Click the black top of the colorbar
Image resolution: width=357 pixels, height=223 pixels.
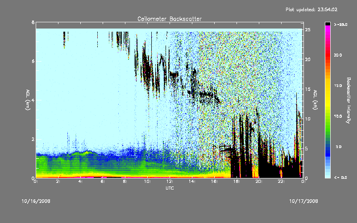328,24
